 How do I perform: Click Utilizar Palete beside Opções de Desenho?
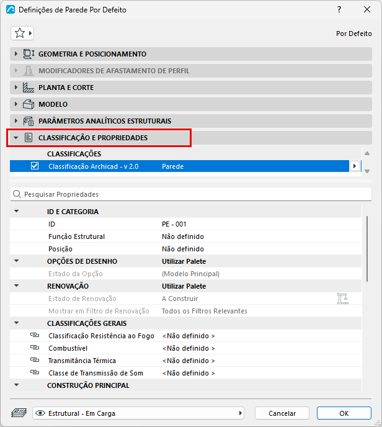tap(184, 261)
